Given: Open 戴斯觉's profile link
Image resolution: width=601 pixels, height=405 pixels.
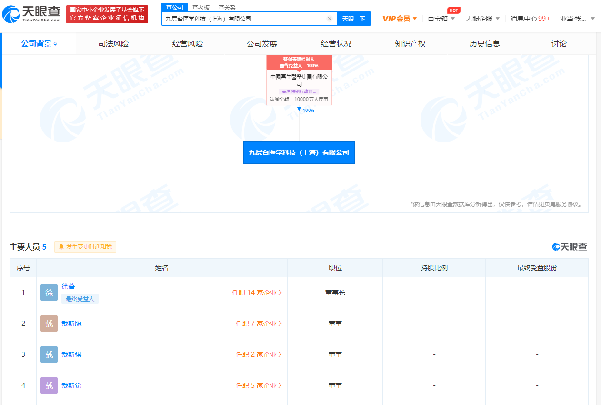Looking at the screenshot, I should click(x=71, y=385).
